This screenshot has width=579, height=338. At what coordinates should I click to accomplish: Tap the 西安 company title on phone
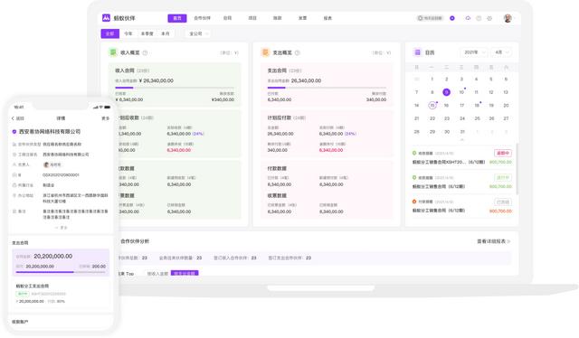[50, 131]
